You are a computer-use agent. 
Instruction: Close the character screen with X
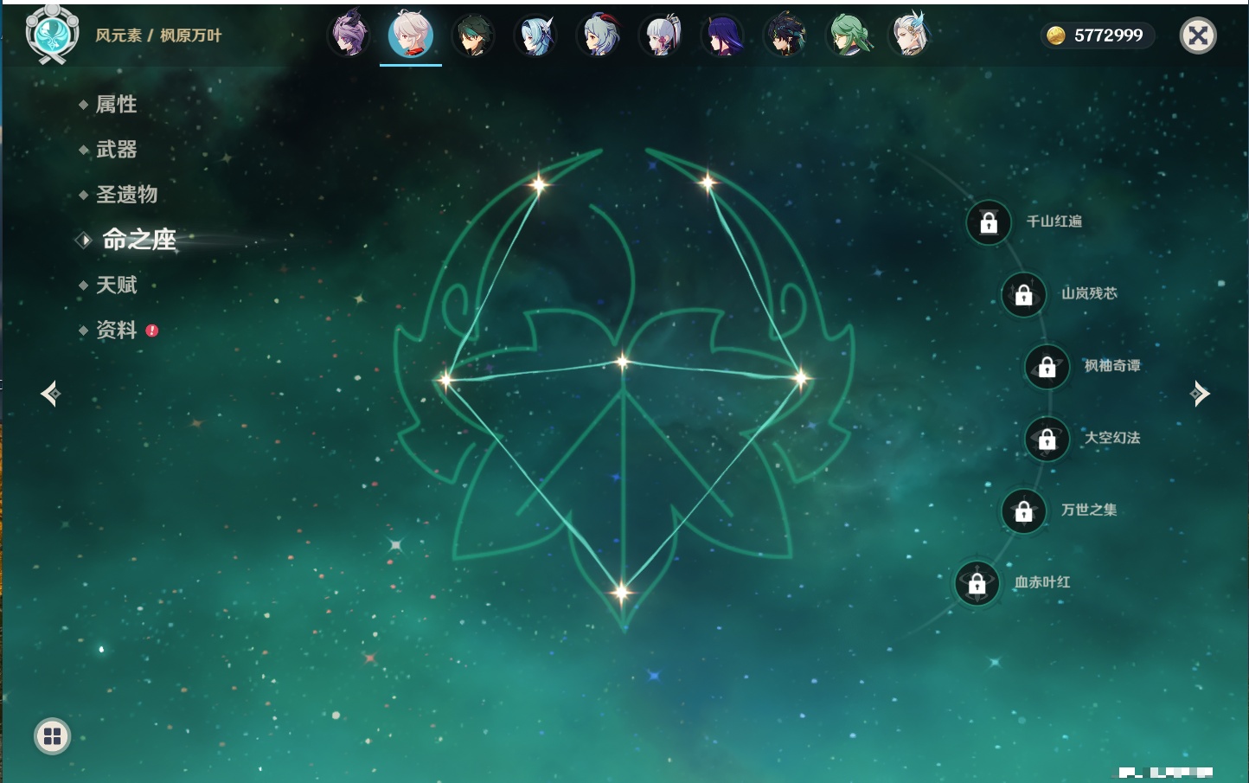1198,35
